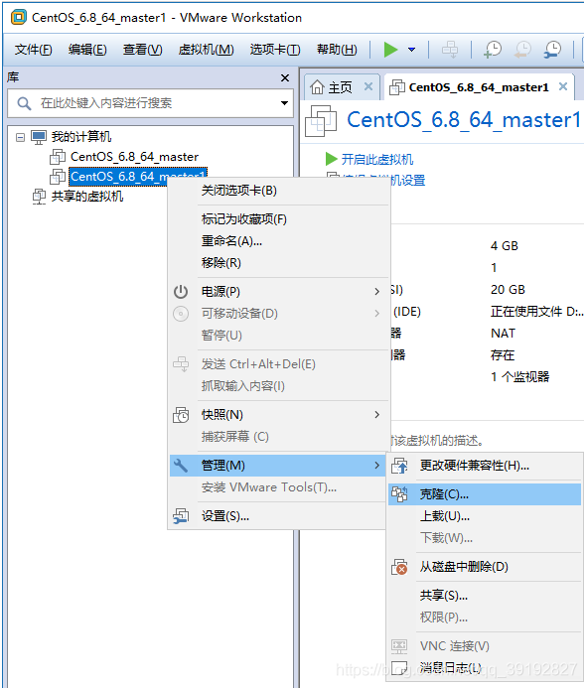Click the delete-from-disk icon
The width and height of the screenshot is (587, 688).
(x=399, y=567)
